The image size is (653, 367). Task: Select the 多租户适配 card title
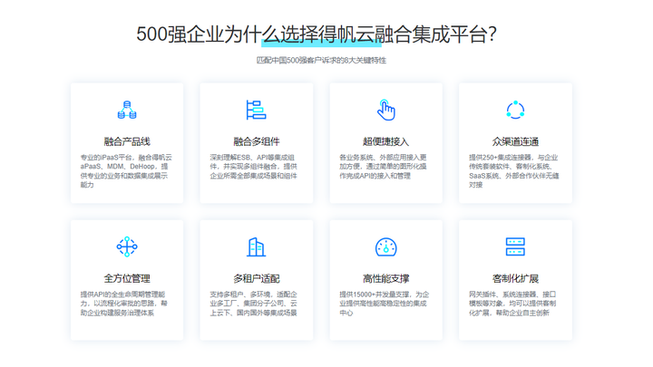(256, 278)
